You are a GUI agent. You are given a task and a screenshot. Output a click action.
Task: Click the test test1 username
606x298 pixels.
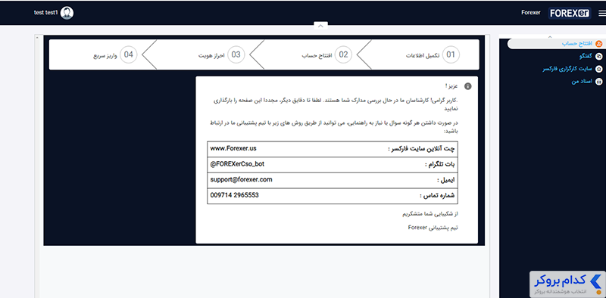click(46, 13)
